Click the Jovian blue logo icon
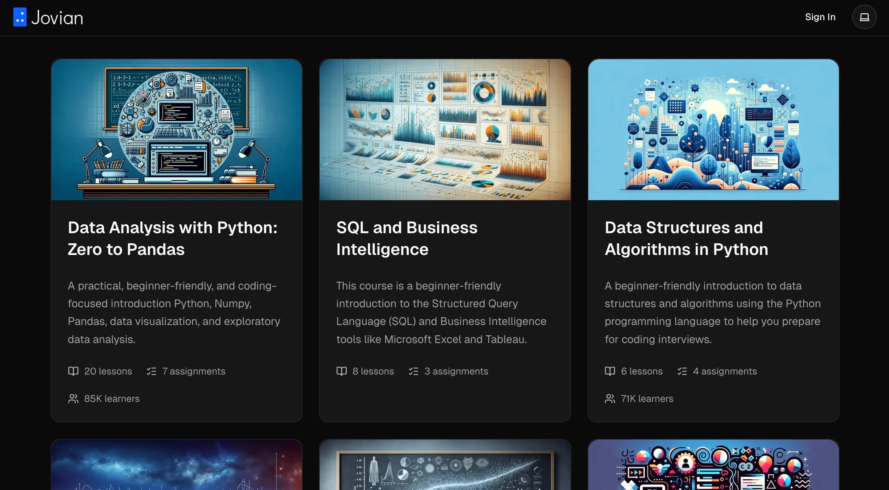The image size is (889, 490). [20, 17]
